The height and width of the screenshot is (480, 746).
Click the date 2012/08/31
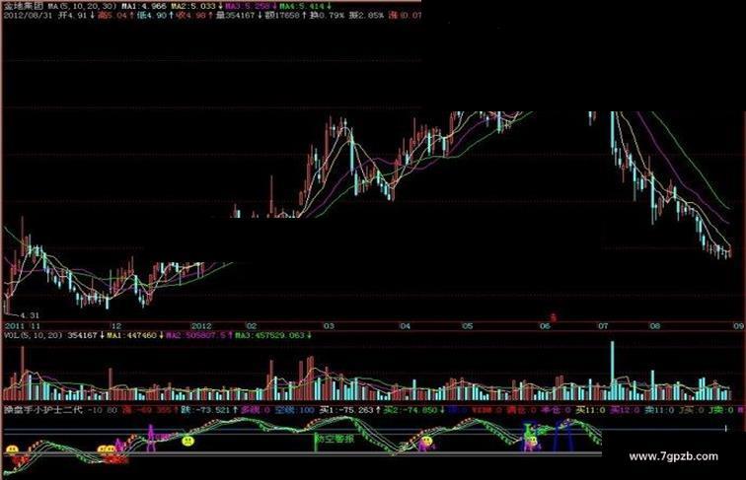click(27, 16)
